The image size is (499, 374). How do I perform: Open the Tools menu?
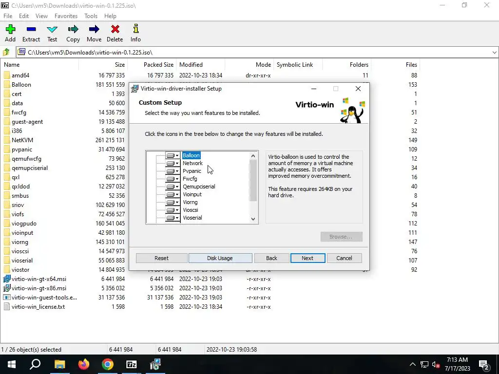click(x=91, y=16)
